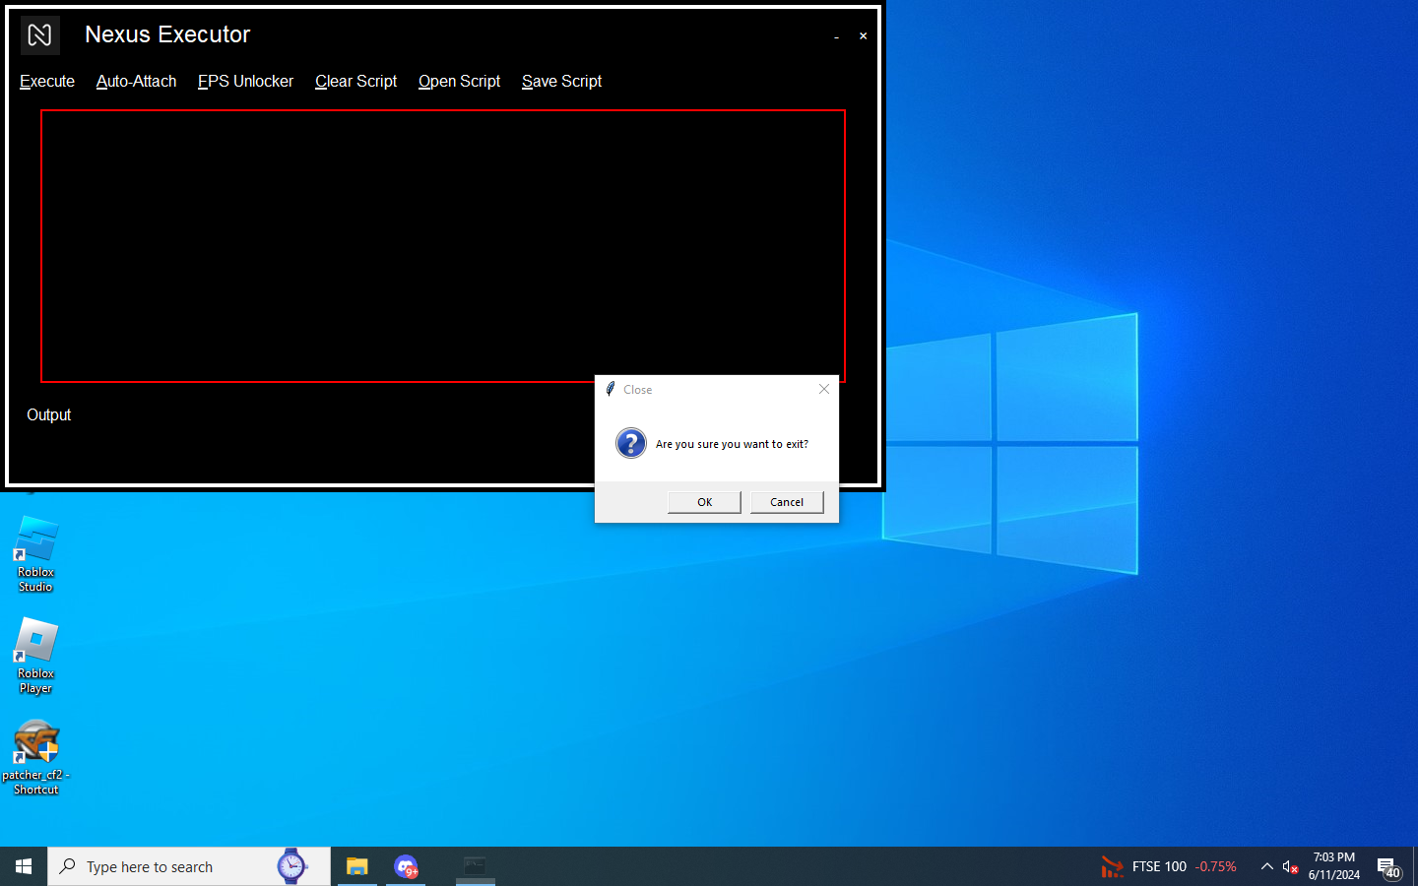Viewport: 1418px width, 886px height.
Task: Open File Explorer from the taskbar
Action: [356, 866]
